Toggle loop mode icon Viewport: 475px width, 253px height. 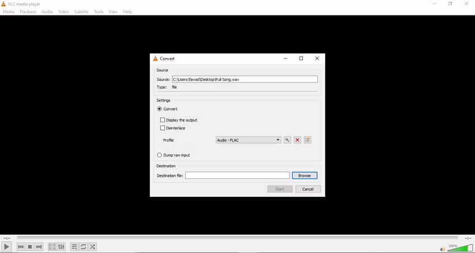tap(83, 247)
